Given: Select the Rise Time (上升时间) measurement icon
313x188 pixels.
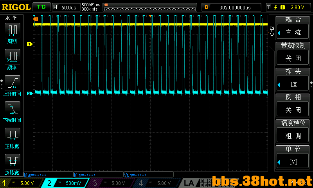Looking at the screenshot, I should pyautogui.click(x=13, y=83).
